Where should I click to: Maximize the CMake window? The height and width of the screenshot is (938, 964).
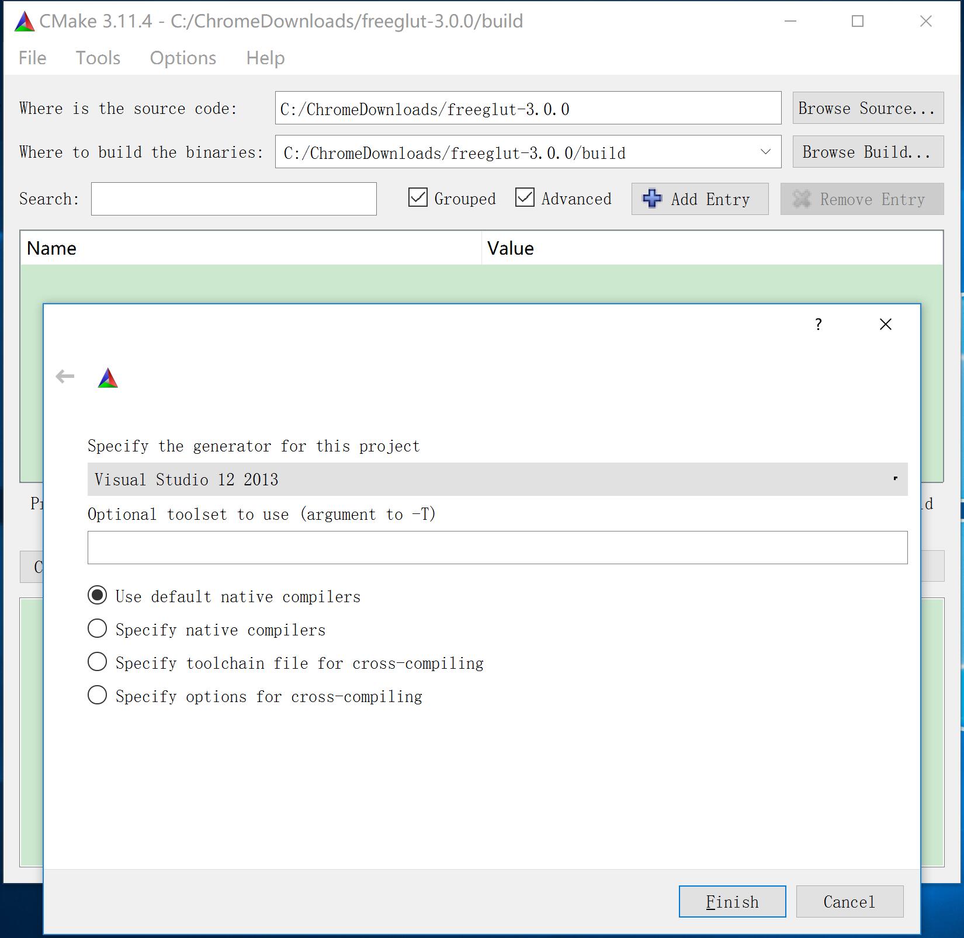858,22
